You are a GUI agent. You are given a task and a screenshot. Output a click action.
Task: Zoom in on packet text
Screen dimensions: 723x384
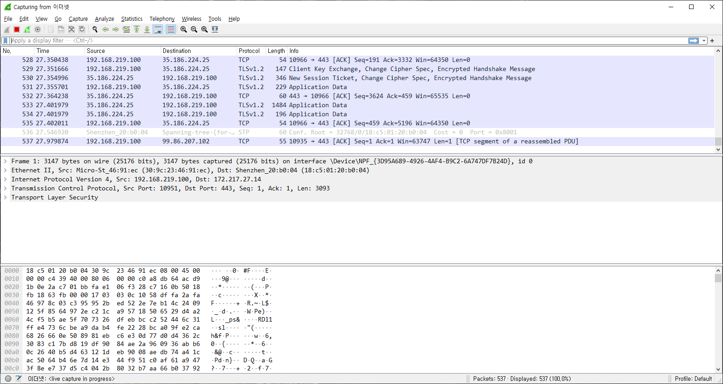click(184, 29)
